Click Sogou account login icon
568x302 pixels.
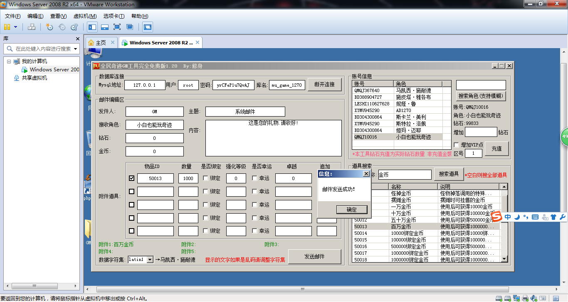coord(544,217)
